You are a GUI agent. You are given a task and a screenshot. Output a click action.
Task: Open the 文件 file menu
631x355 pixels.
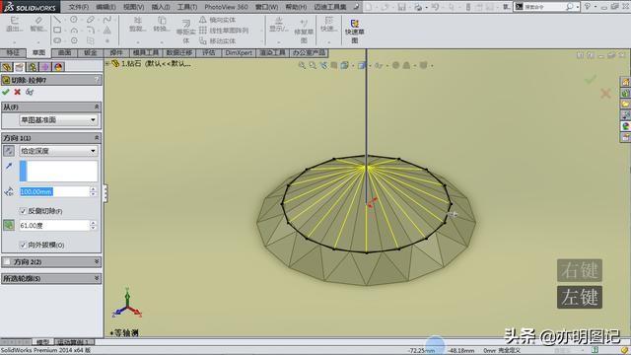(x=79, y=7)
